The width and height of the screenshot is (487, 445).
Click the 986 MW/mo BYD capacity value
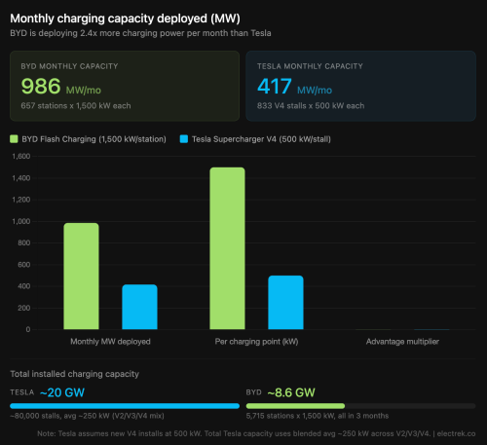pyautogui.click(x=61, y=87)
